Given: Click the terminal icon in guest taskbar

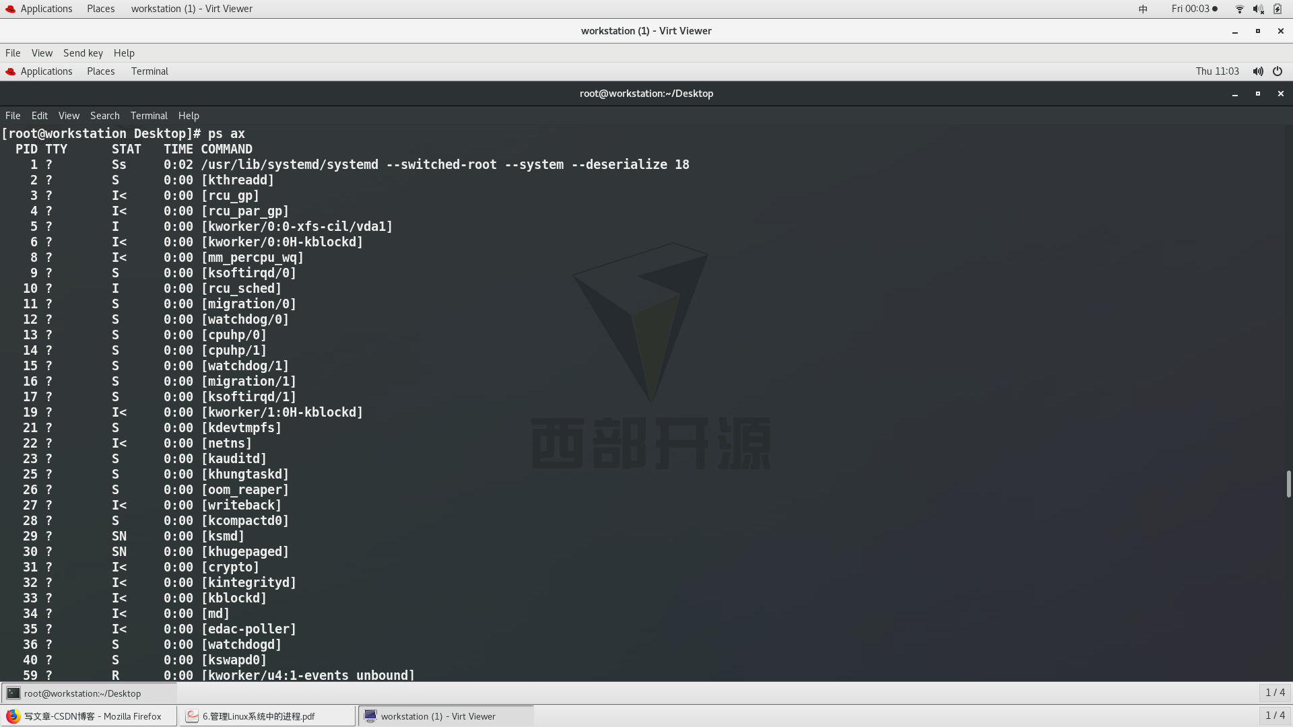Looking at the screenshot, I should point(13,693).
